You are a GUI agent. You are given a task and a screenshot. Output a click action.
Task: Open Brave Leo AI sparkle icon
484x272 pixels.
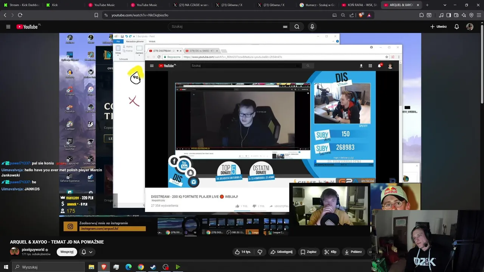464,15
